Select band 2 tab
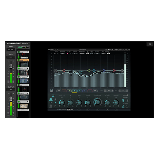 pos(69,91)
